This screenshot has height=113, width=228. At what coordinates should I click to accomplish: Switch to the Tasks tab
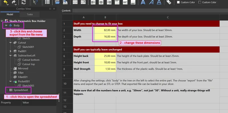point(30,14)
